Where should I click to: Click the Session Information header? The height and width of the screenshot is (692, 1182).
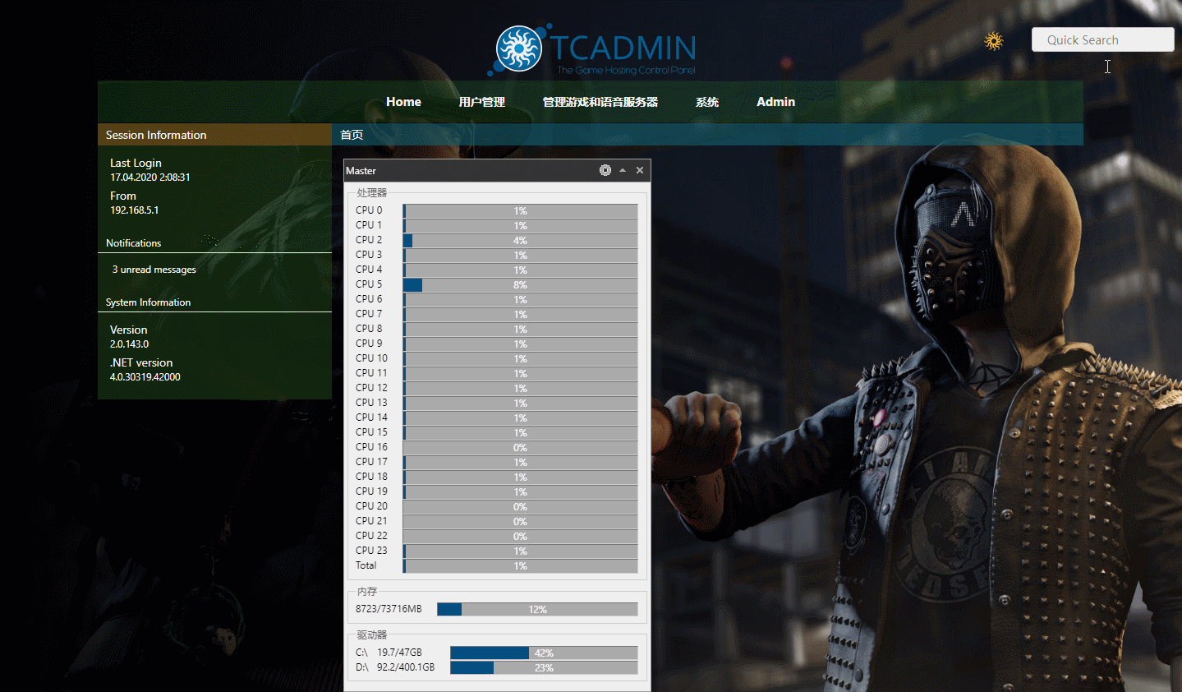pyautogui.click(x=156, y=135)
